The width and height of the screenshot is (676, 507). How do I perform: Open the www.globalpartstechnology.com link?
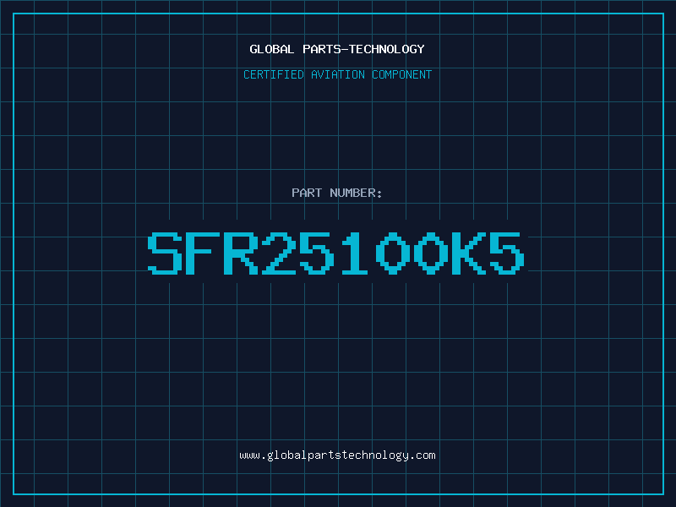coord(337,455)
